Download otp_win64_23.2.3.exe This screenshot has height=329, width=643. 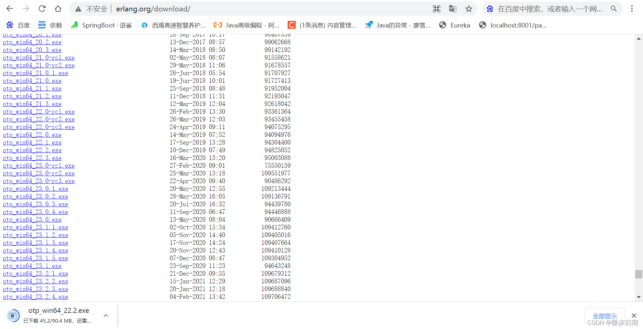pos(35,289)
